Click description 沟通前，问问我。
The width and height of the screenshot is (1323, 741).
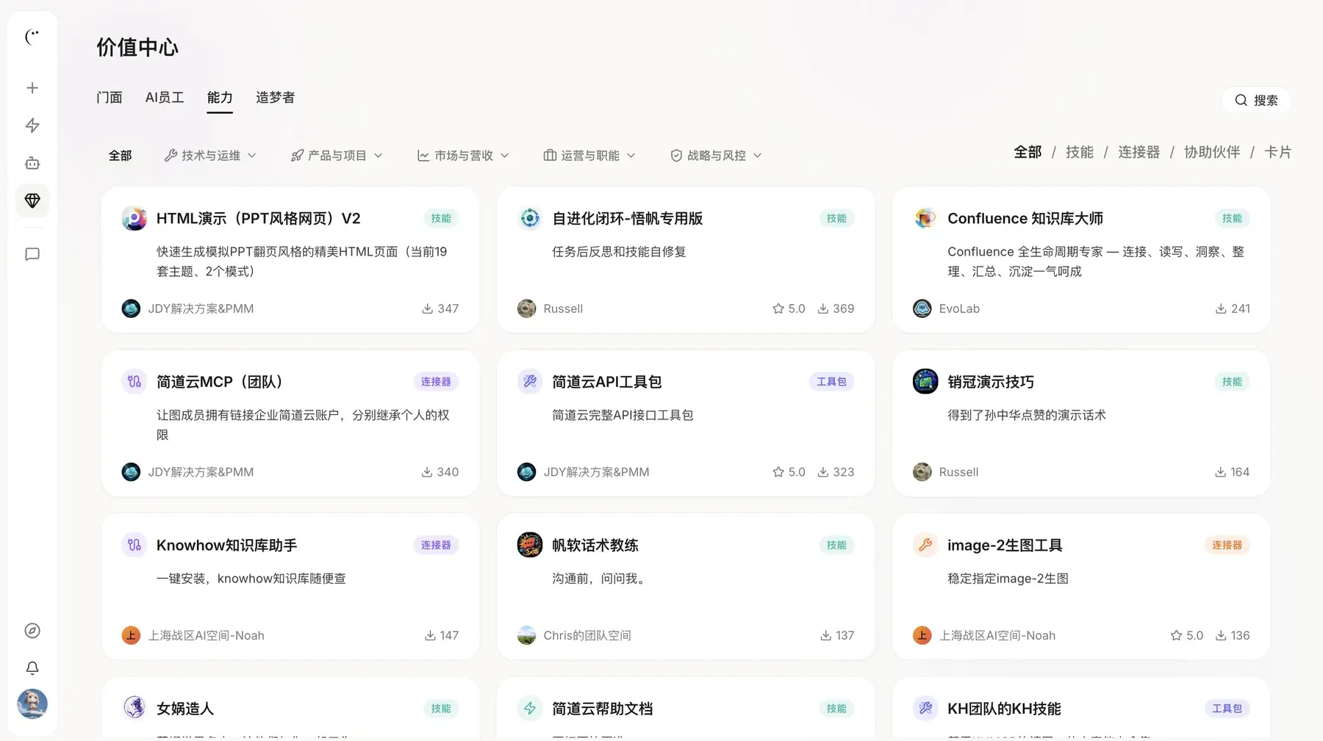tap(601, 579)
